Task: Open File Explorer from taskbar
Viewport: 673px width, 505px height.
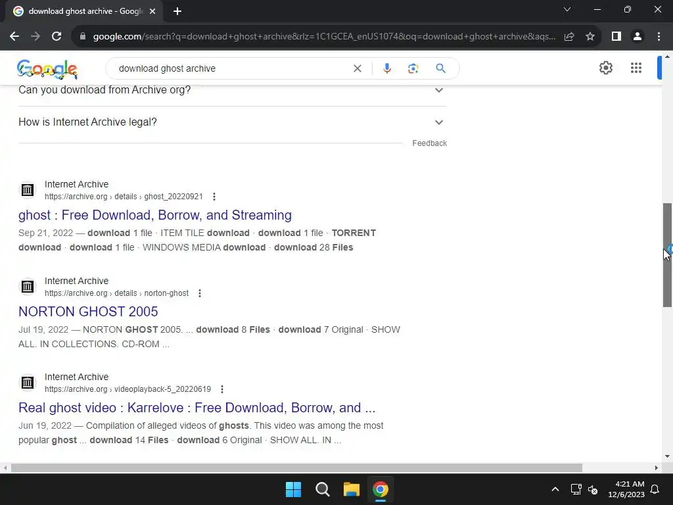Action: [352, 489]
